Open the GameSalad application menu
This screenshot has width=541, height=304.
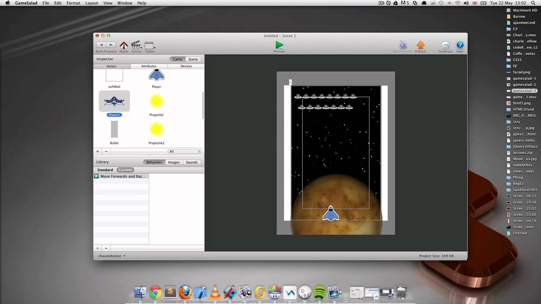coord(25,3)
